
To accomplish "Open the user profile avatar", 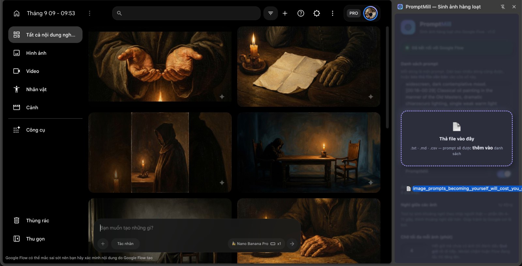I will [x=371, y=13].
